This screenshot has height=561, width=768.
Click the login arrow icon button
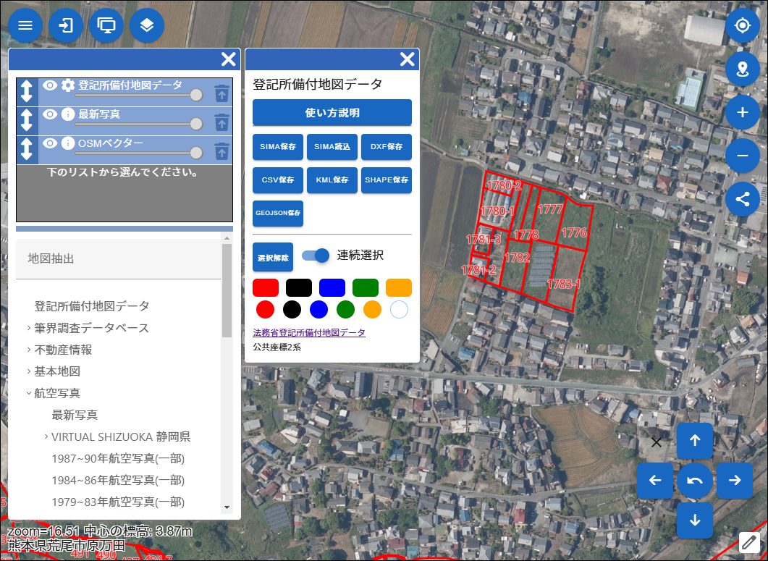coord(66,26)
